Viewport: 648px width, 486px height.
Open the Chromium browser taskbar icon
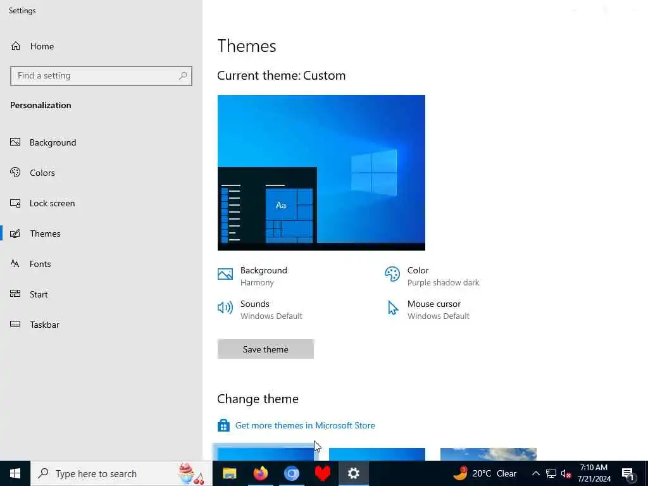291,473
